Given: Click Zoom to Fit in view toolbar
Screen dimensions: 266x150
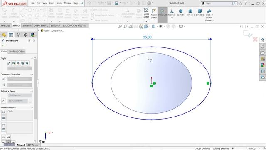Looking at the screenshot, I should pyautogui.click(x=120, y=26).
